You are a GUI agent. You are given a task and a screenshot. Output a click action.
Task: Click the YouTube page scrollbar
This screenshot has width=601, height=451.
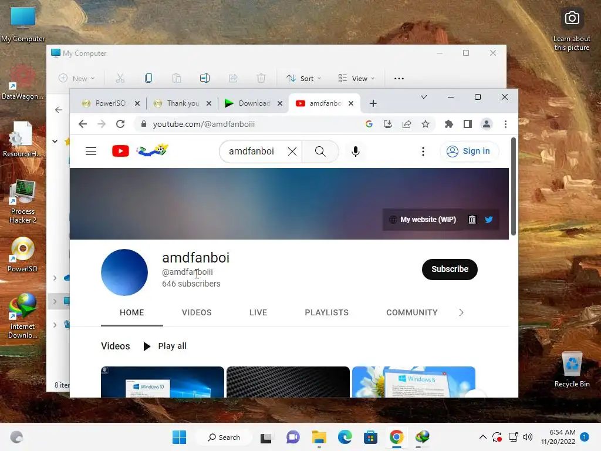[514, 187]
